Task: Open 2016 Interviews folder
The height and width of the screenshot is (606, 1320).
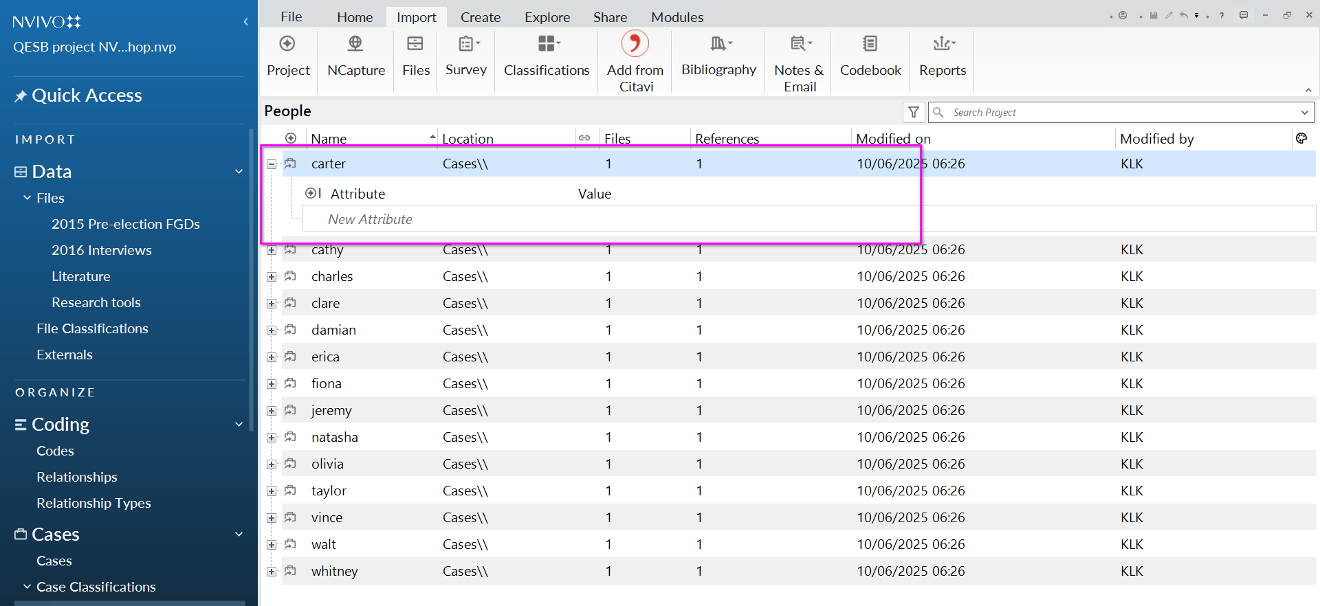Action: tap(102, 250)
